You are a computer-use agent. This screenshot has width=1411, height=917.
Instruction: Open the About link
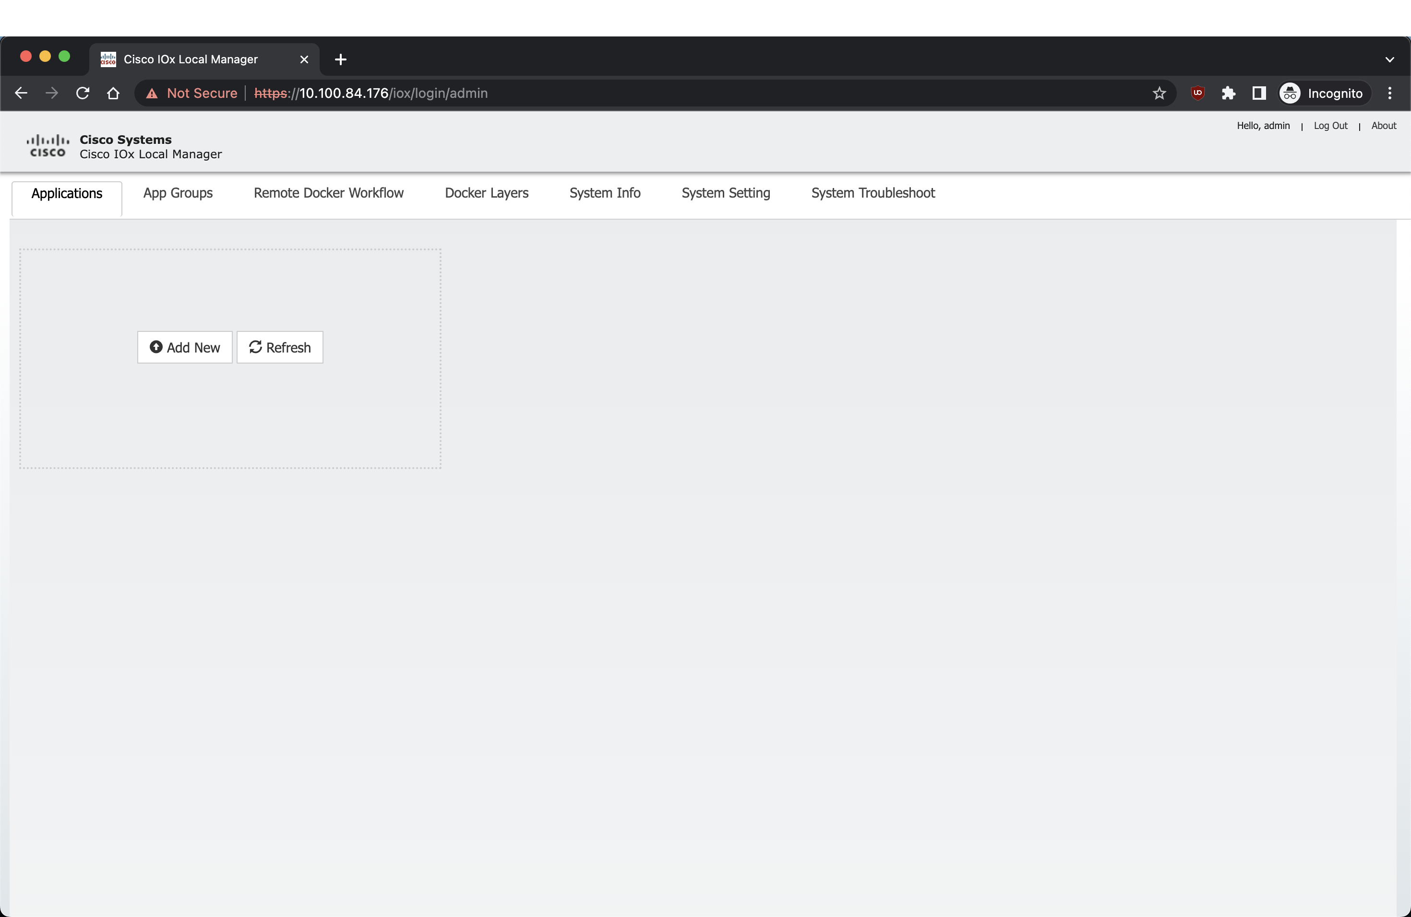click(x=1383, y=126)
